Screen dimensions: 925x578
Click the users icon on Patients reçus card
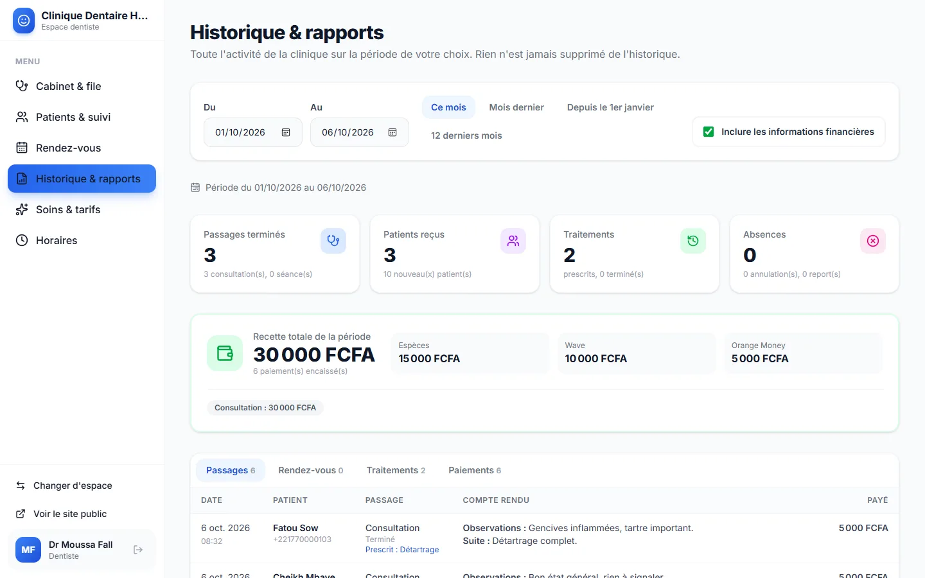(x=513, y=241)
